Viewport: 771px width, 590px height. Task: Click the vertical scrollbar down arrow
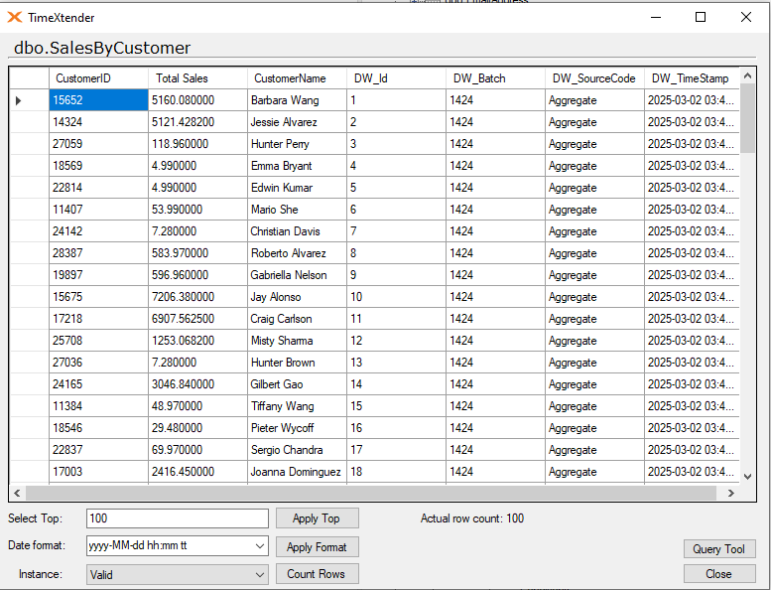pos(747,477)
